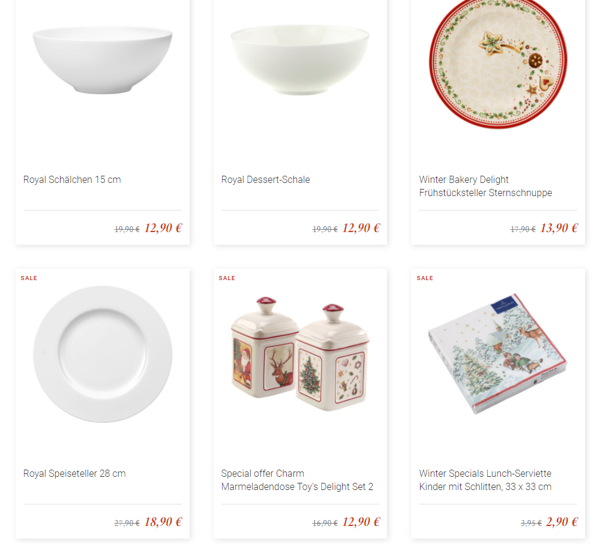
Task: Click the 12,90 € price of Royal Schälchen
Action: pyautogui.click(x=163, y=228)
